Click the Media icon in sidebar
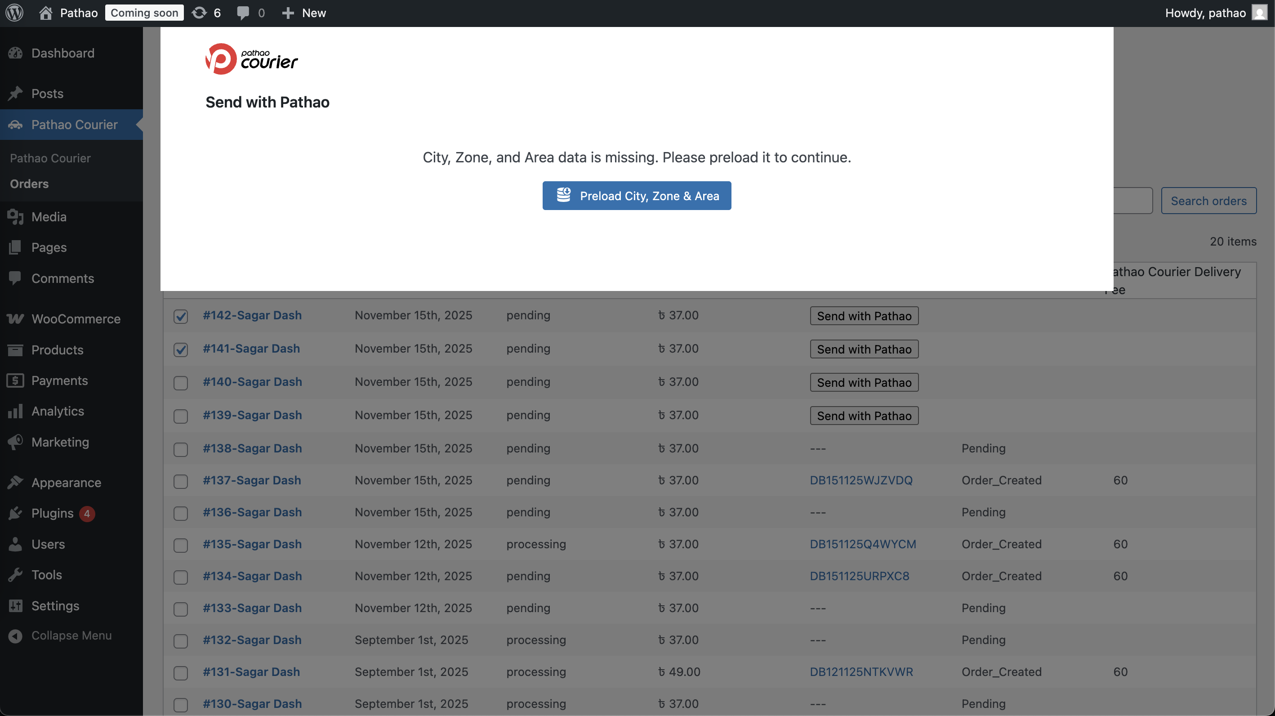Screen dimensions: 1275x716 pos(15,216)
